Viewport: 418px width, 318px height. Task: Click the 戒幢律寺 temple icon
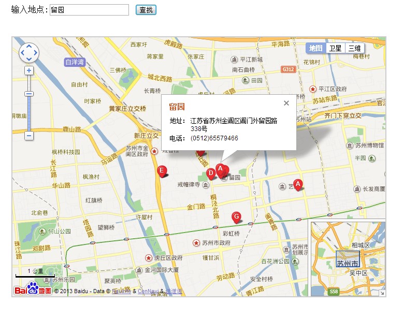(206, 184)
